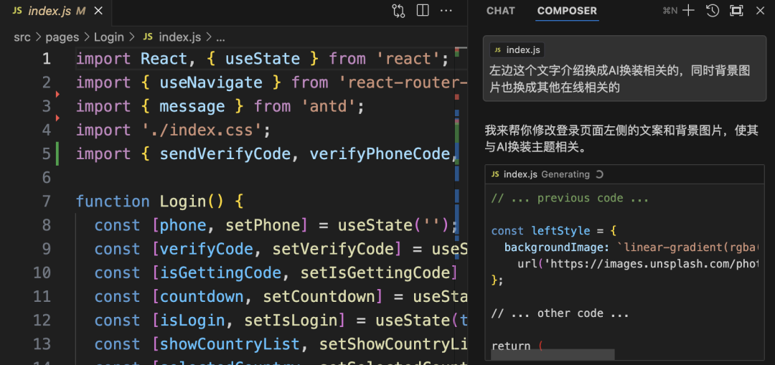
Task: Open composer history clock icon
Action: pos(713,11)
